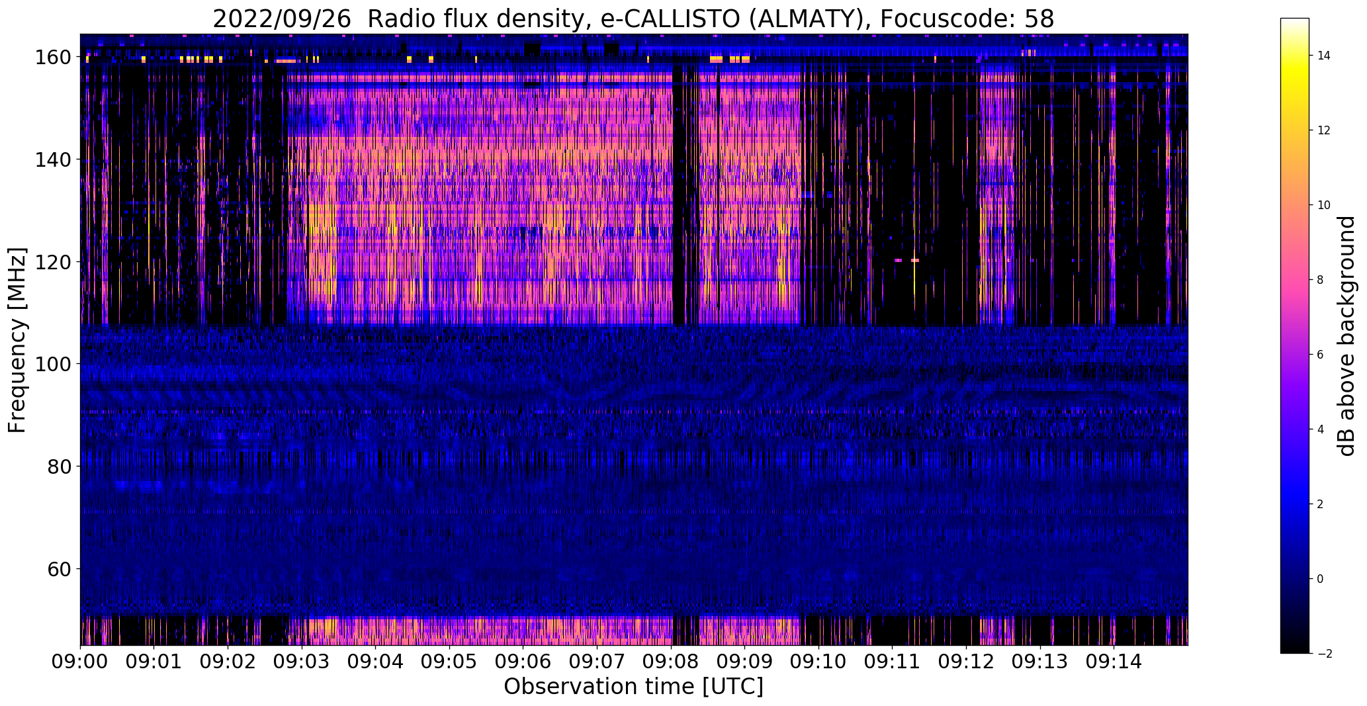Click the 160 MHz tick label
The width and height of the screenshot is (1367, 706).
pyautogui.click(x=54, y=58)
